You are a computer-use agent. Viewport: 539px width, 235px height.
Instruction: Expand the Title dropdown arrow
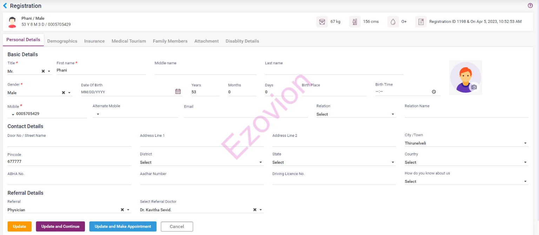pos(49,71)
